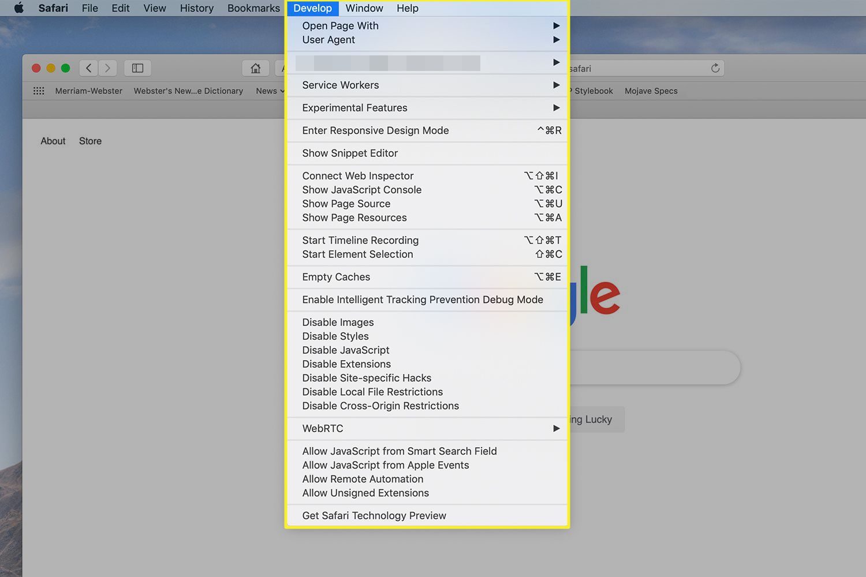Open the Google About link
The image size is (866, 577).
pyautogui.click(x=53, y=141)
